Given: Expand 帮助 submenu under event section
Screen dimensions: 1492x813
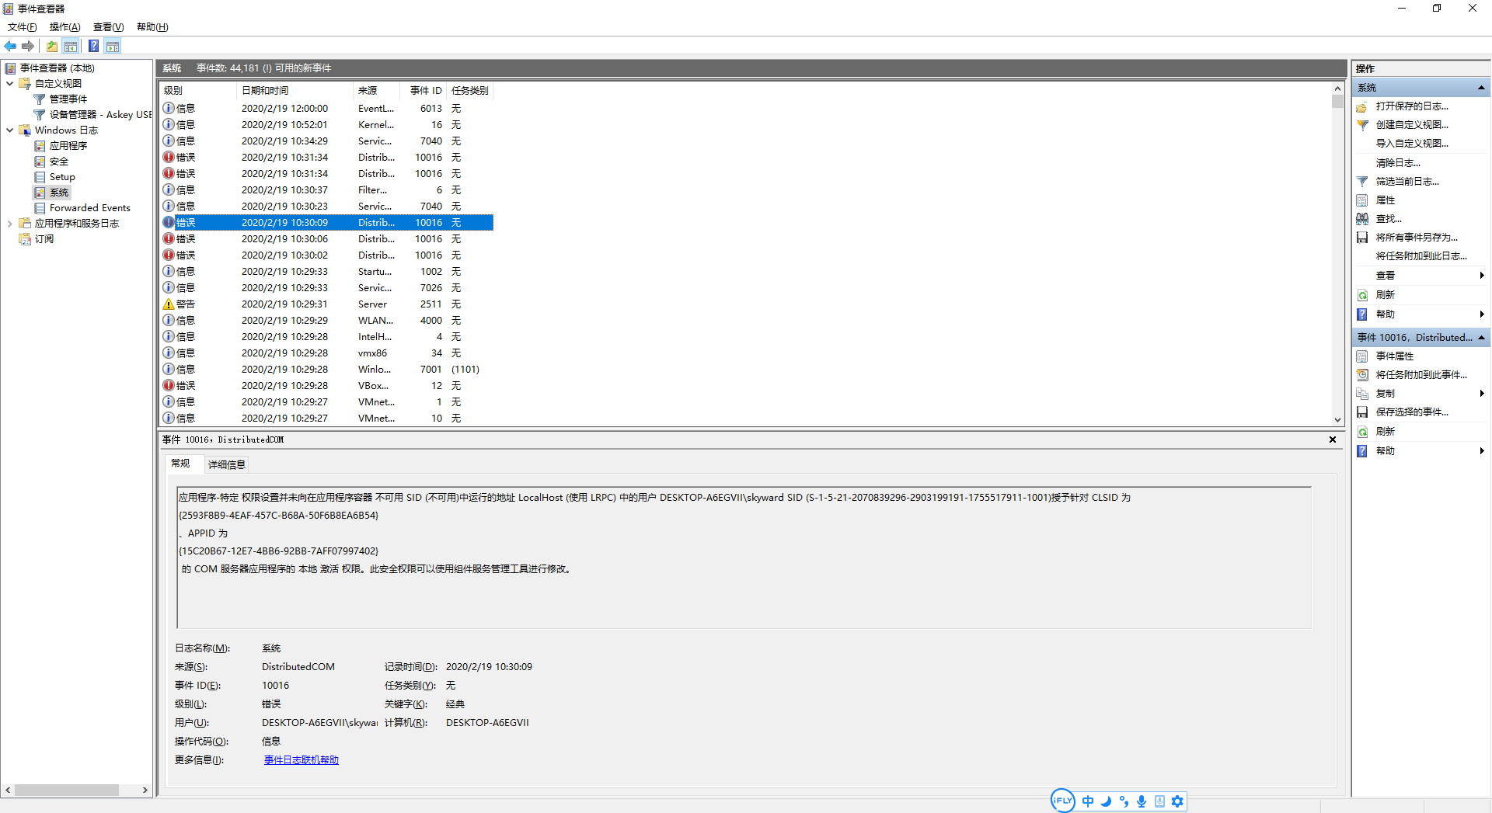Looking at the screenshot, I should (1482, 451).
